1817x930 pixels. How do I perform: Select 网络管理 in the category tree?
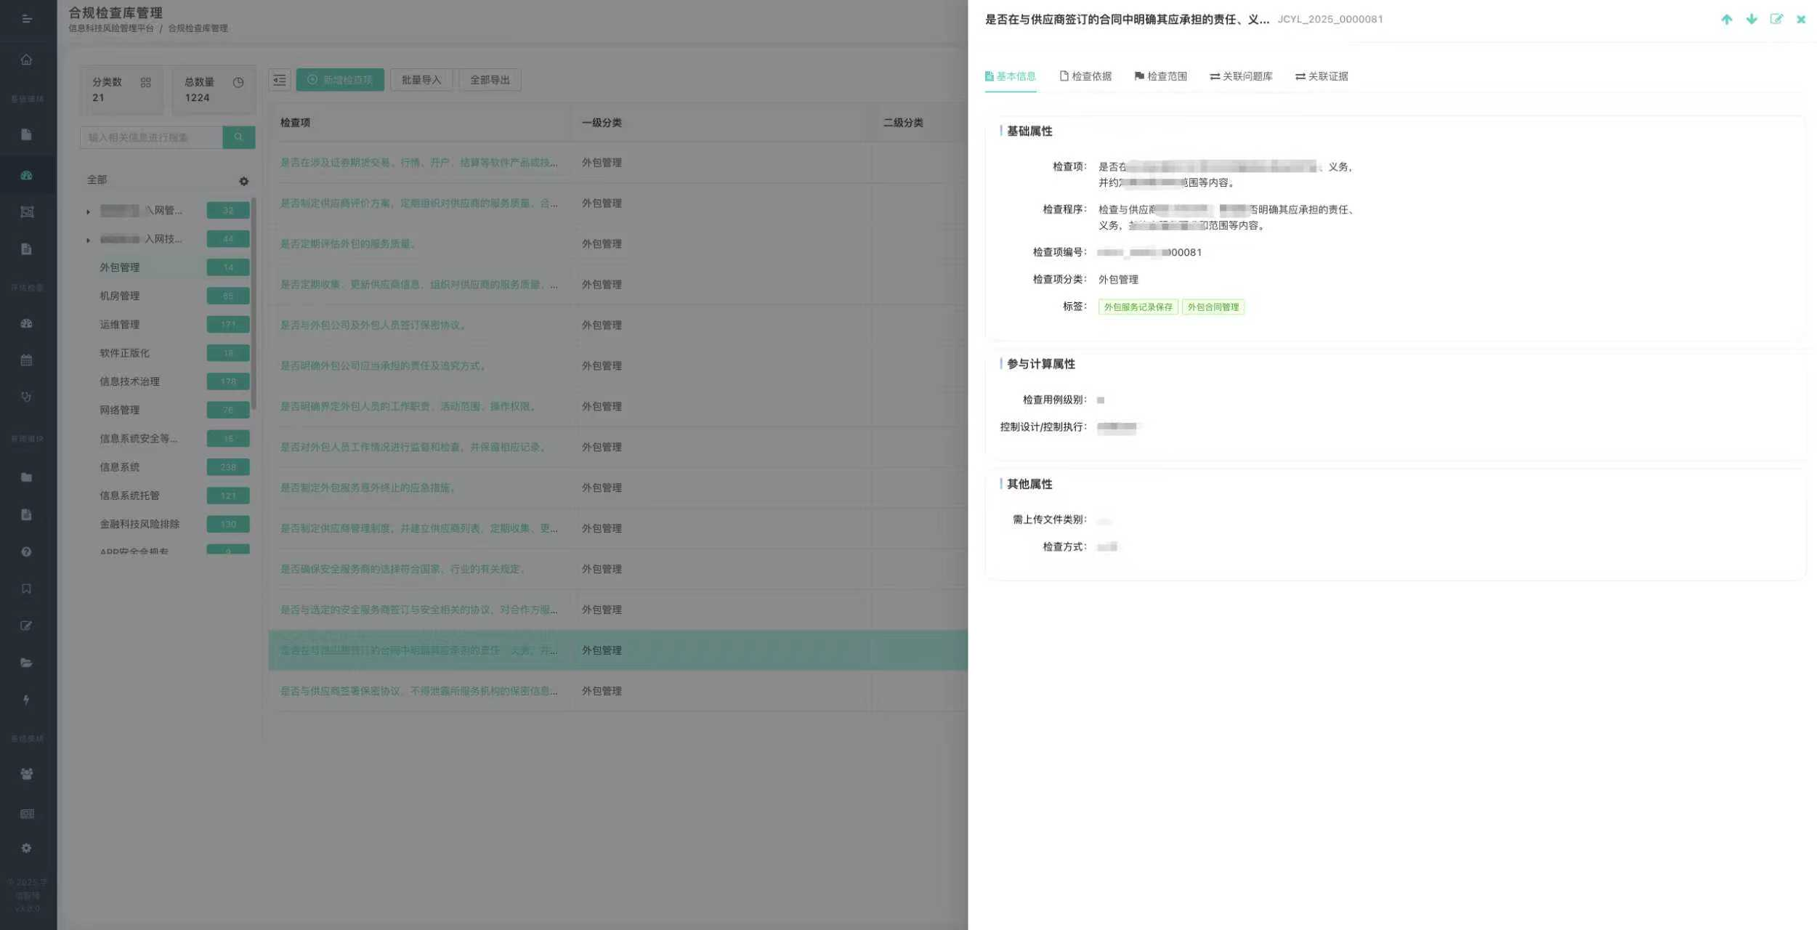click(x=120, y=410)
